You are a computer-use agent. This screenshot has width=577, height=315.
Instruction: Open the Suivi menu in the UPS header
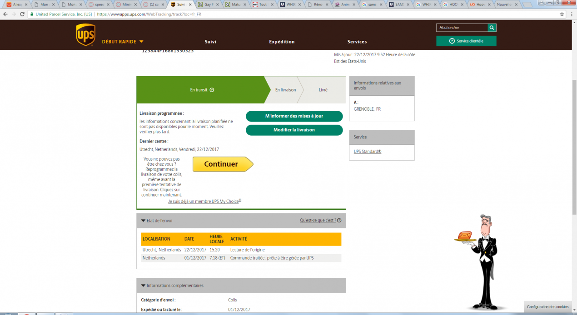210,42
